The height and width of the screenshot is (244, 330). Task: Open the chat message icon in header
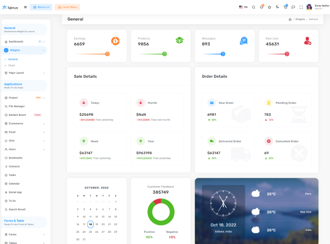point(293,7)
